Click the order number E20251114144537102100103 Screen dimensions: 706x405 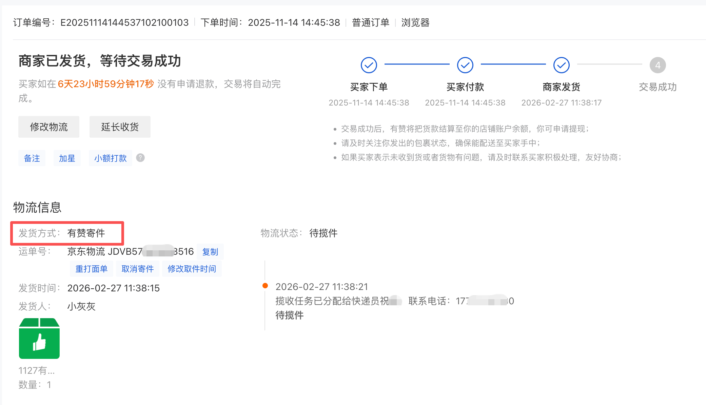click(124, 23)
